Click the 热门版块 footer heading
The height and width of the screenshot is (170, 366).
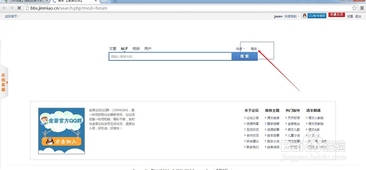(293, 111)
